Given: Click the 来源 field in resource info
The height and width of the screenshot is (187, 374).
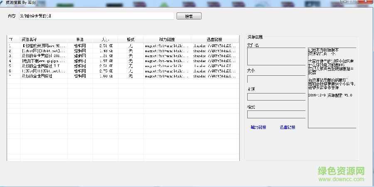Looking at the screenshot, I should click(x=276, y=97).
